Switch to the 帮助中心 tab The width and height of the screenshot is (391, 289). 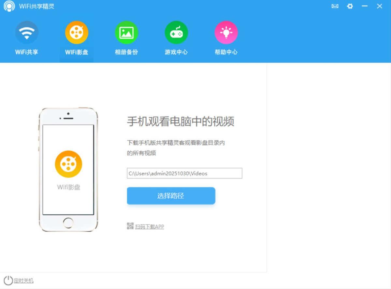point(226,38)
